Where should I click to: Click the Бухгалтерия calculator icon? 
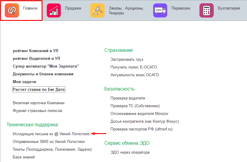[207, 10]
